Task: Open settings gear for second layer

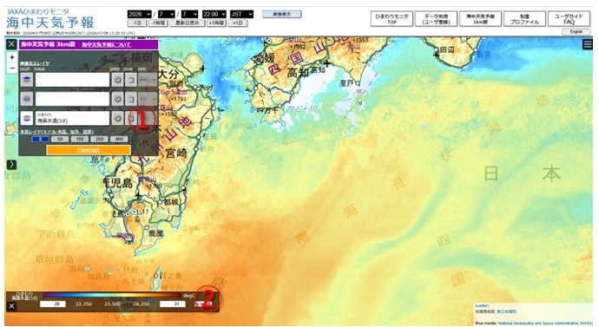Action: coord(118,99)
